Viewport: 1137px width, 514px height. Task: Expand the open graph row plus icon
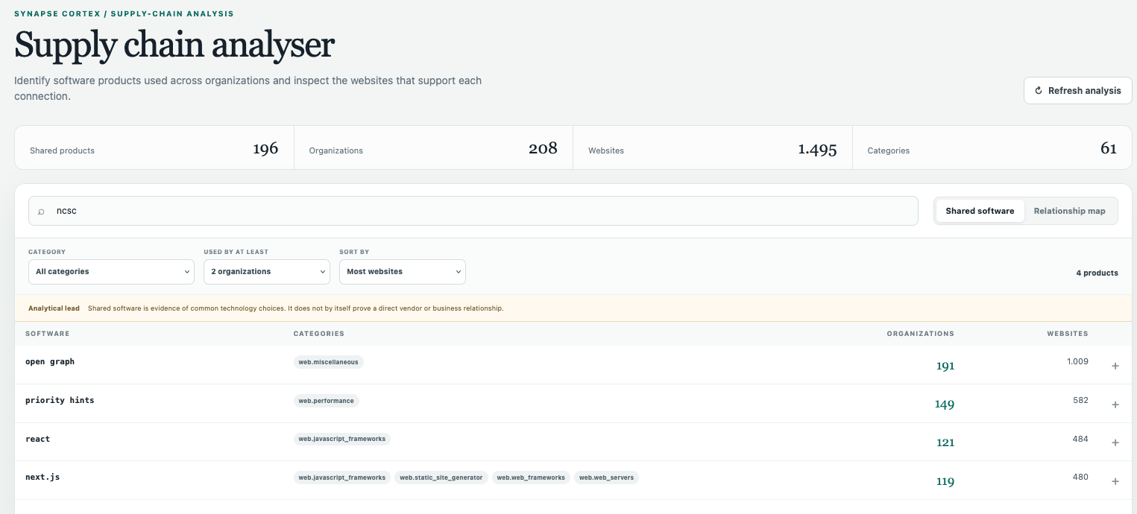click(x=1115, y=366)
